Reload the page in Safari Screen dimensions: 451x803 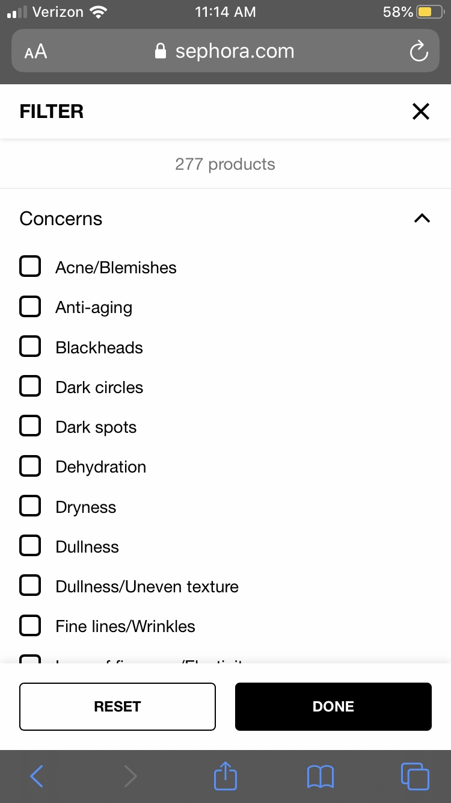pos(419,52)
